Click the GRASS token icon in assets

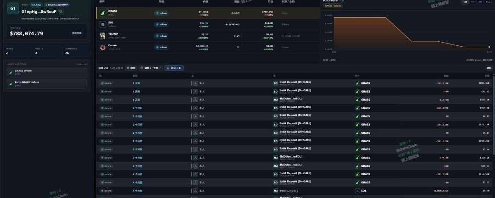pyautogui.click(x=103, y=13)
